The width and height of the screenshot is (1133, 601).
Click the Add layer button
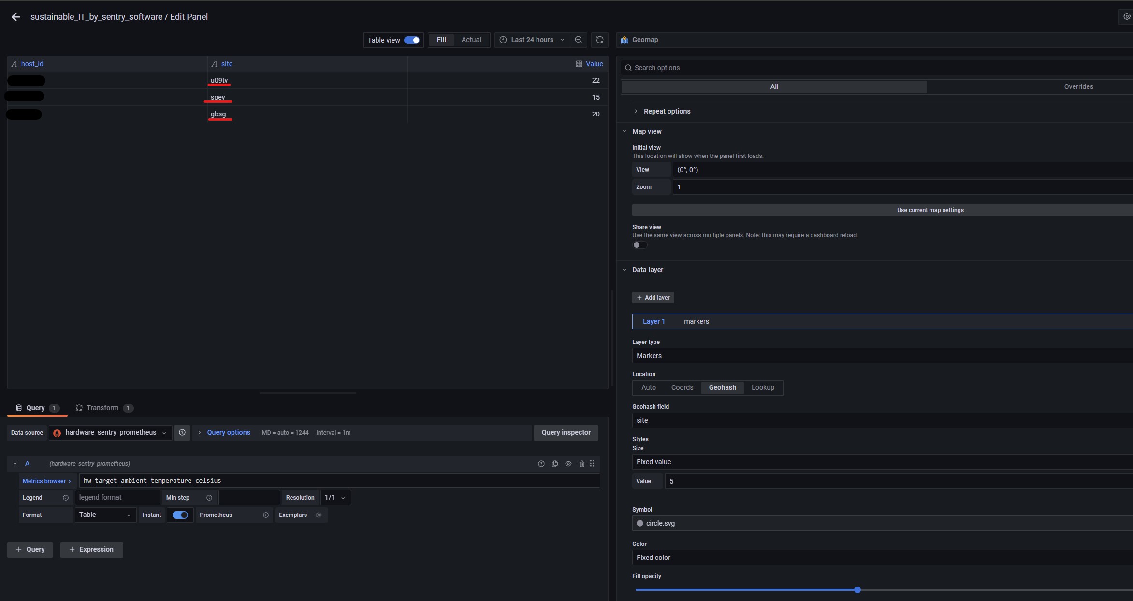tap(653, 298)
